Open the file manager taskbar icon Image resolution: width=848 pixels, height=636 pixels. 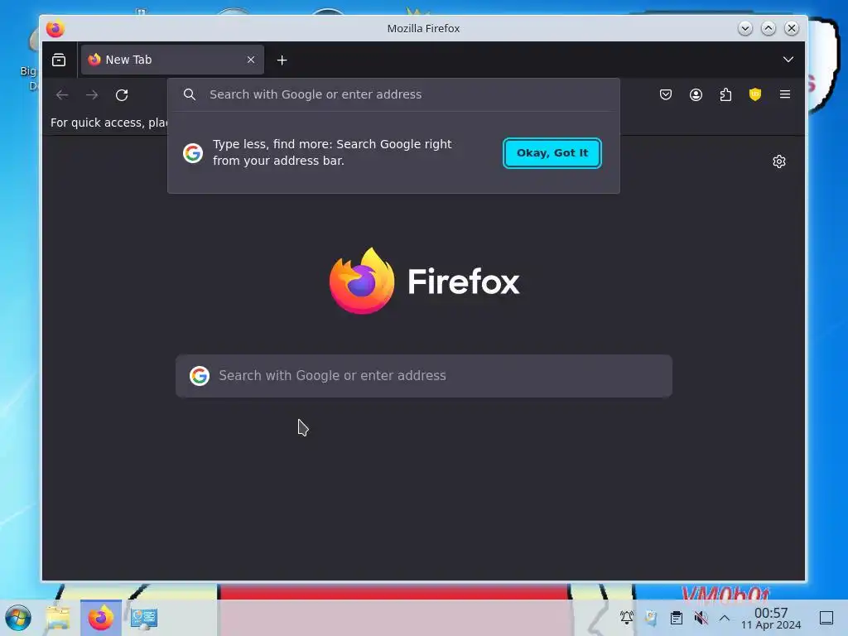coord(58,618)
